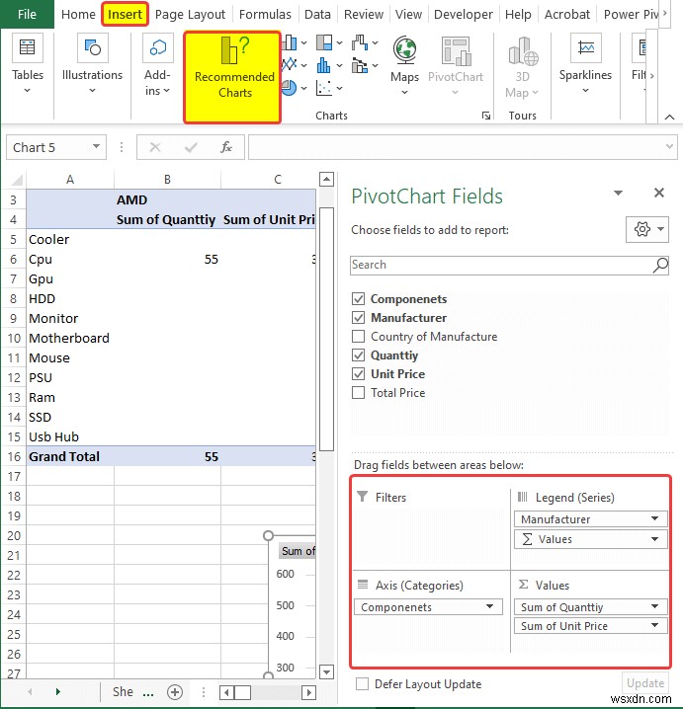Collapse the ribbon with the caret
Screen dimensions: 683x709
669,118
